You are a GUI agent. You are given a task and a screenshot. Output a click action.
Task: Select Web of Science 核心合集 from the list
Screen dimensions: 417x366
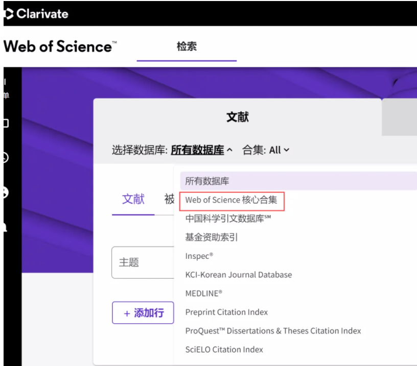coord(231,201)
